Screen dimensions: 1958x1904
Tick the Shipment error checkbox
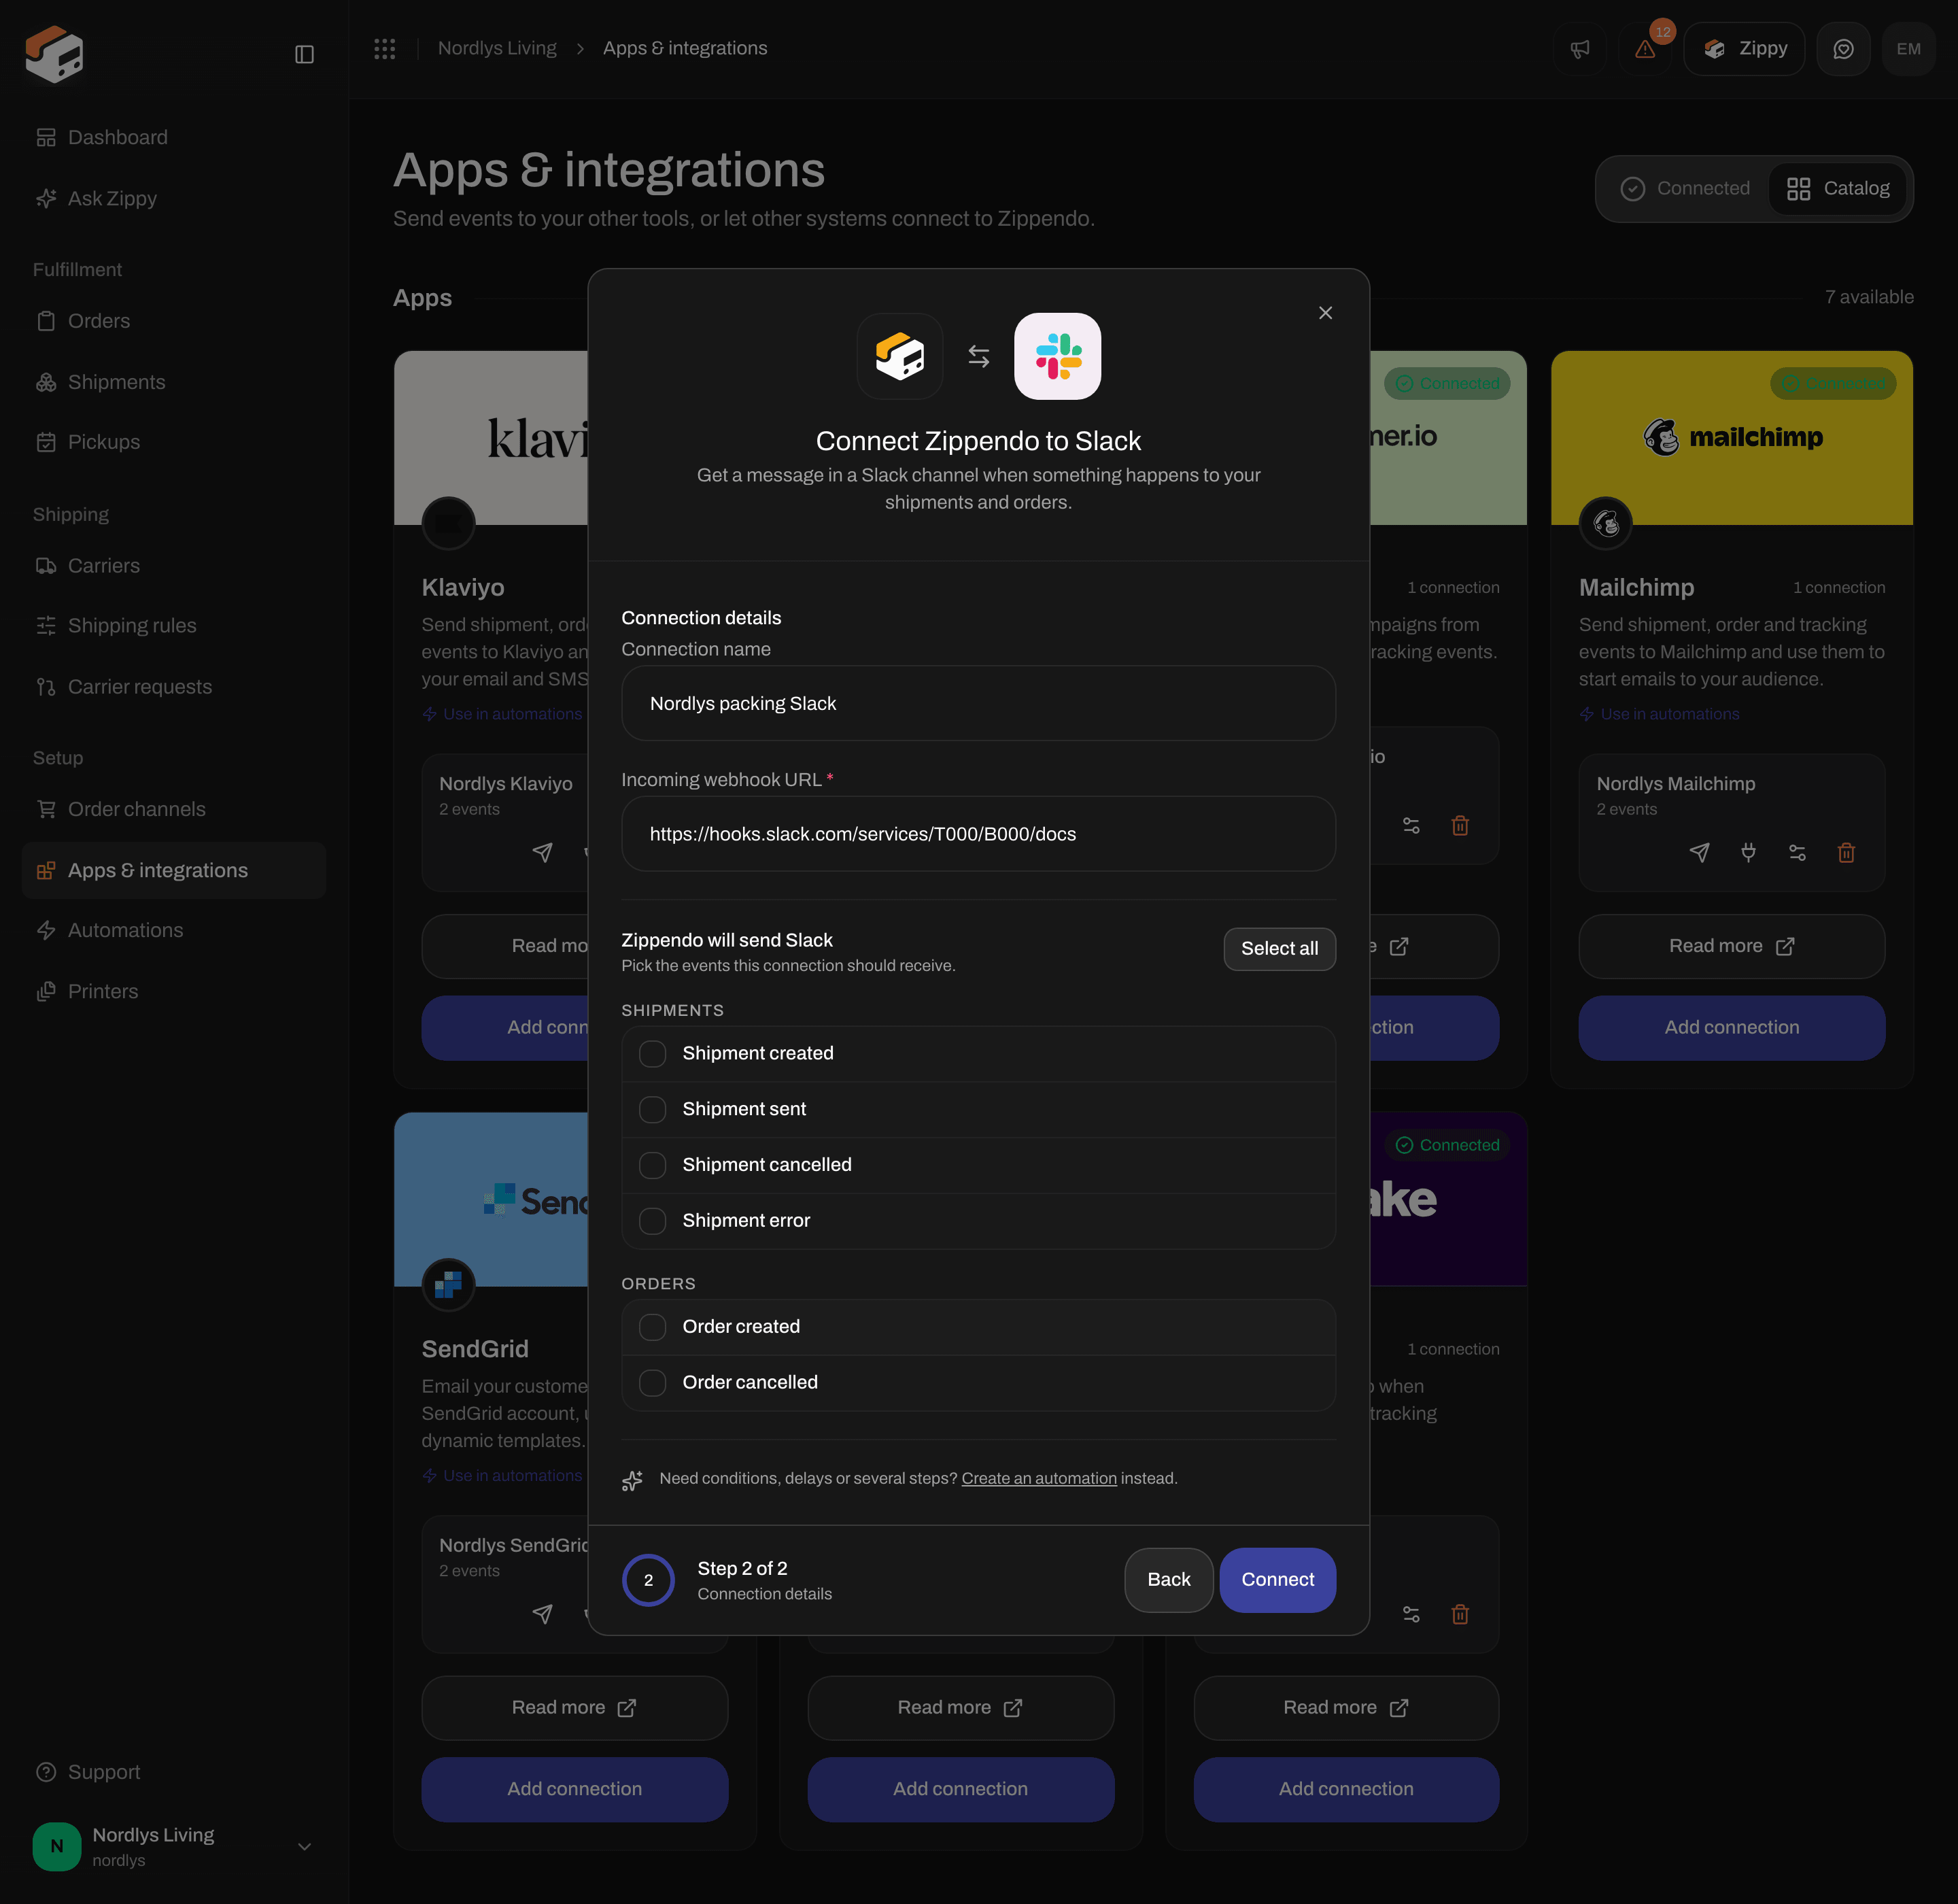(x=652, y=1221)
